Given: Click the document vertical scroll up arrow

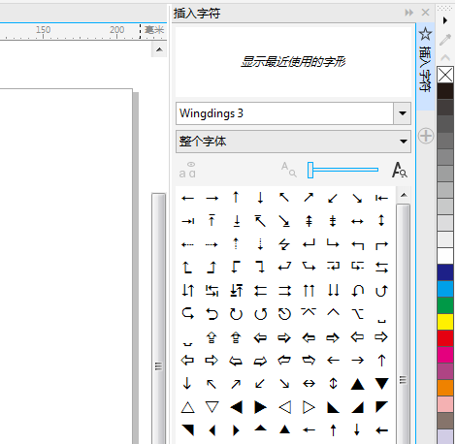Looking at the screenshot, I should tap(159, 49).
